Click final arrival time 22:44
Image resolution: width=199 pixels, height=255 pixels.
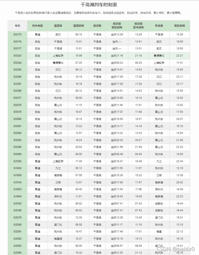180,161
